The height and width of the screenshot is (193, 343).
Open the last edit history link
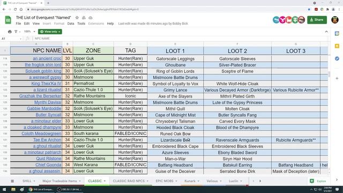tap(153, 24)
